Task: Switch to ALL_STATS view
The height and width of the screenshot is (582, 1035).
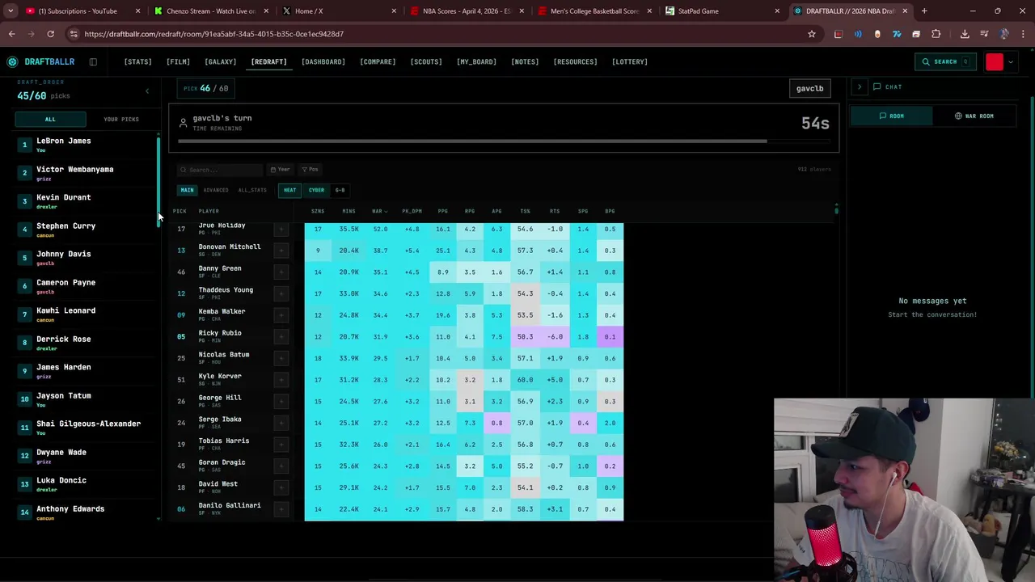Action: pos(252,190)
